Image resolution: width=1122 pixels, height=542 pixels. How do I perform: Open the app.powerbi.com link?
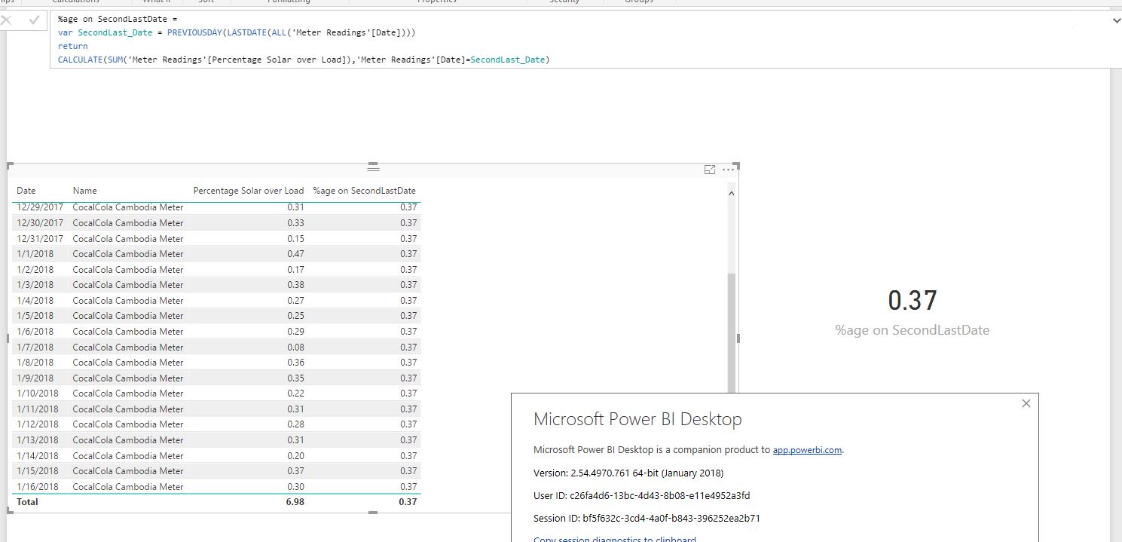(807, 450)
